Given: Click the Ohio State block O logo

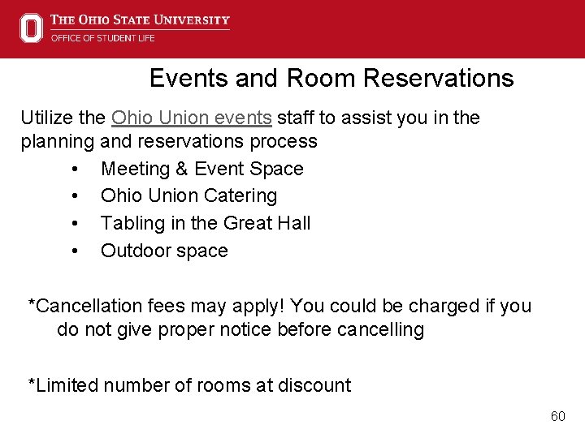Looking at the screenshot, I should click(32, 28).
